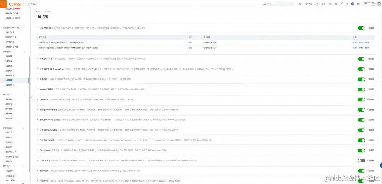The image size is (382, 184).
Task: Click the 工作台 workbench button
Action: [x=32, y=4]
